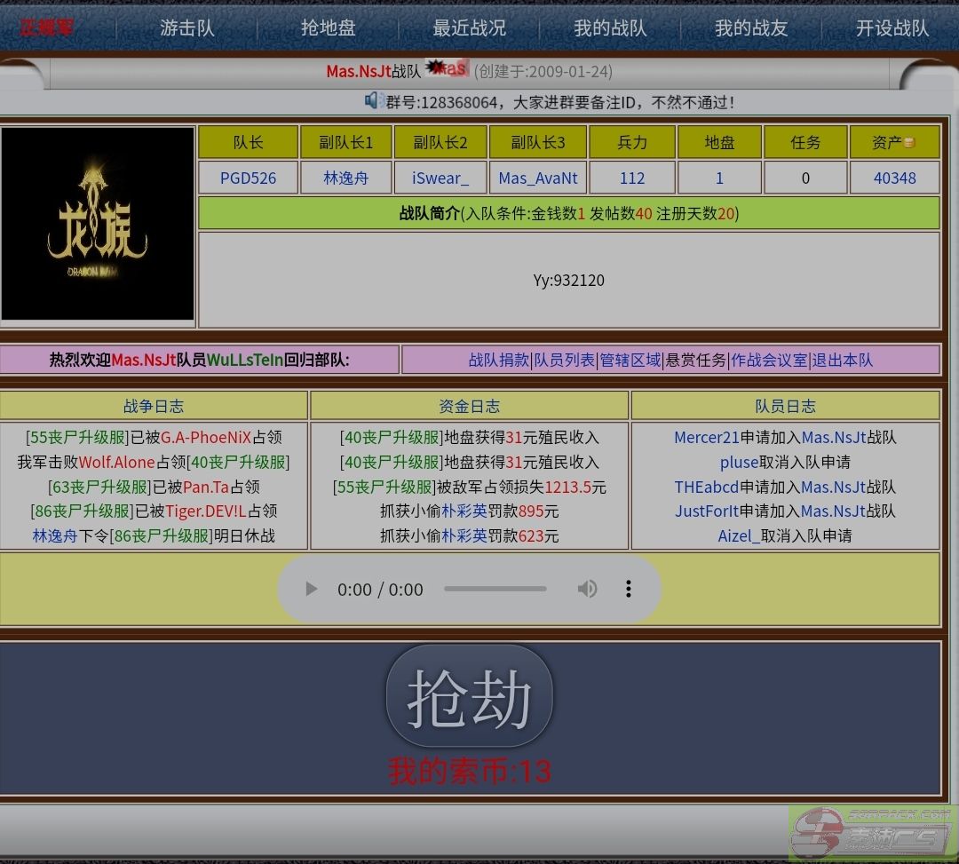The height and width of the screenshot is (864, 959).
Task: Open the 作战会议室 link
Action: 769,360
